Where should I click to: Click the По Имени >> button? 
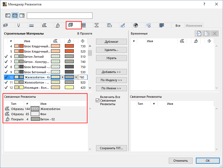tap(111, 88)
